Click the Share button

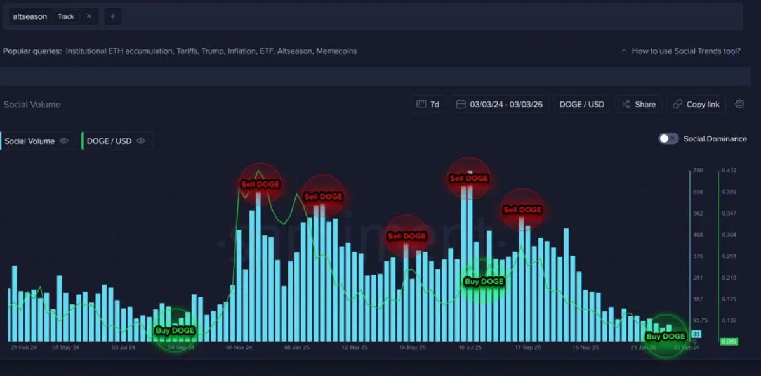(639, 104)
